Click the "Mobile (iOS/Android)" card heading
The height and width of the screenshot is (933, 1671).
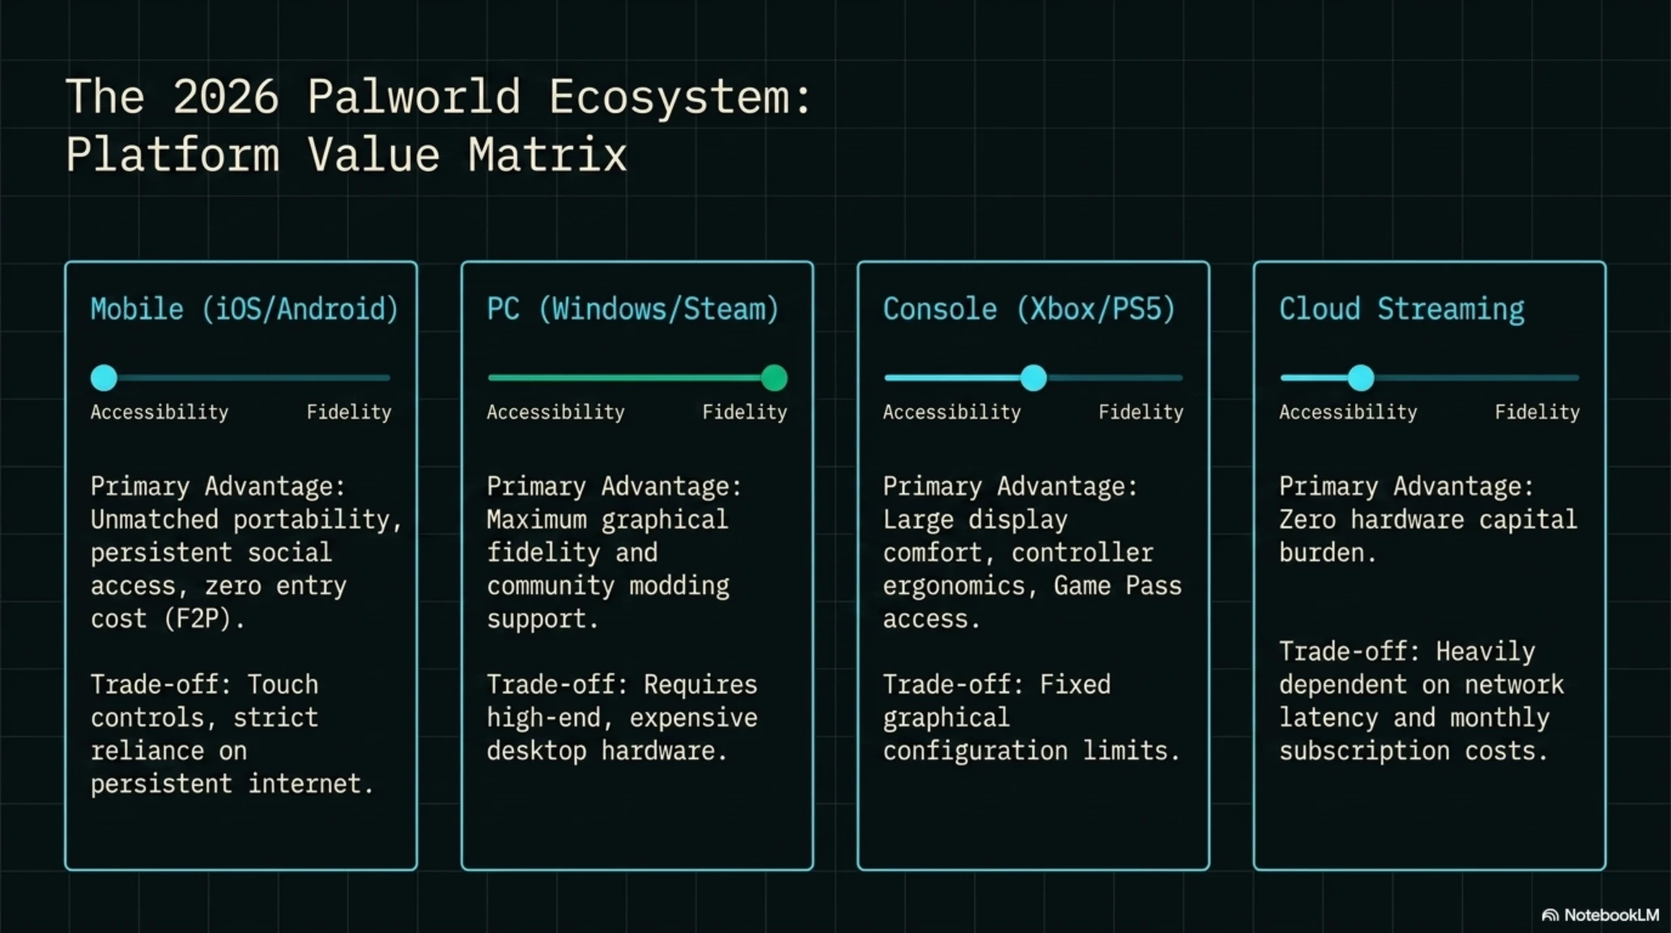(244, 309)
